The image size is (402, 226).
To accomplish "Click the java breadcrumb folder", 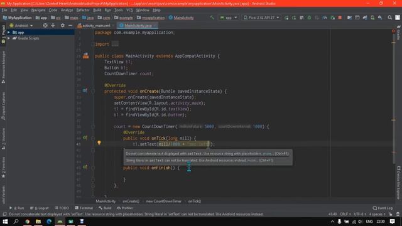I will coord(88,18).
